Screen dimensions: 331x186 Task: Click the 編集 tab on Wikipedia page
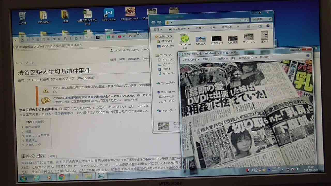tap(122, 59)
